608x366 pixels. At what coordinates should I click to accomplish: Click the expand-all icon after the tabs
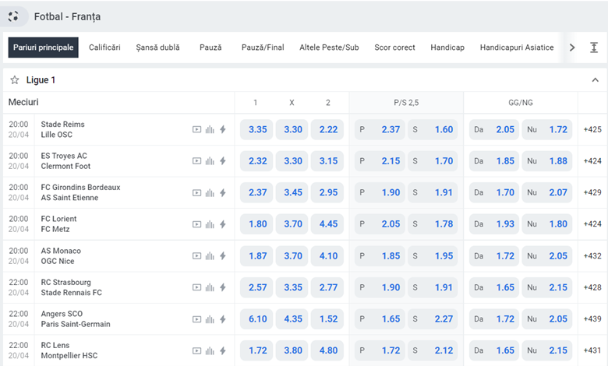[x=594, y=48]
